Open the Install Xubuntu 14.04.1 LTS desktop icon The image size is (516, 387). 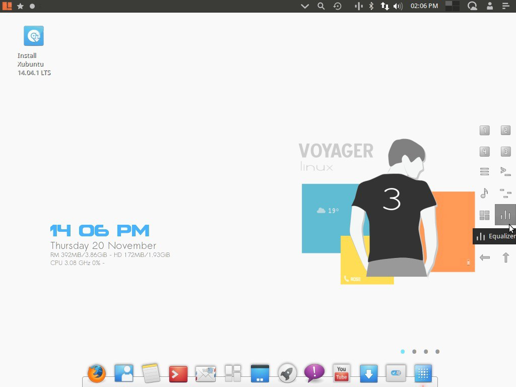34,51
